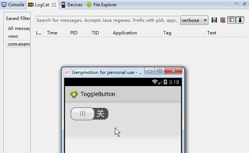249x153 pixels.
Task: Switch to the Console tab
Action: point(13,5)
